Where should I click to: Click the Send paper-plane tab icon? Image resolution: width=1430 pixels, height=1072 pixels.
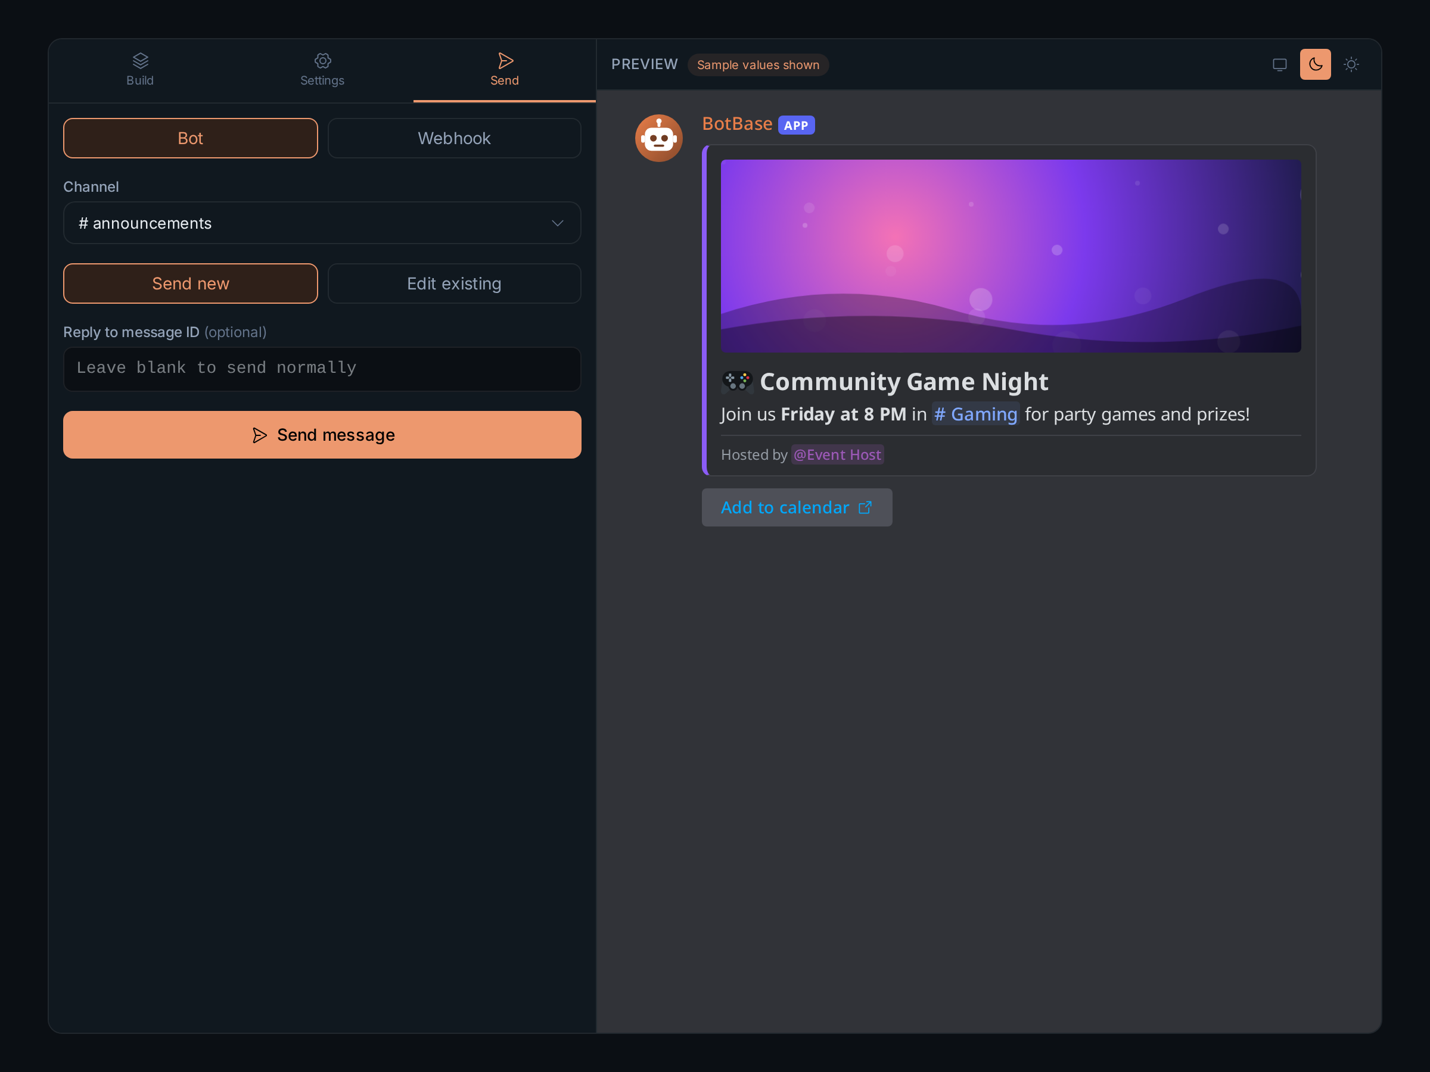point(505,61)
